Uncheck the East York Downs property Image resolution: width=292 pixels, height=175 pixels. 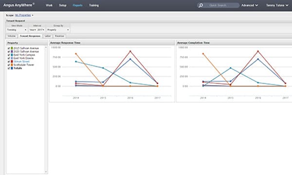(x=9, y=58)
